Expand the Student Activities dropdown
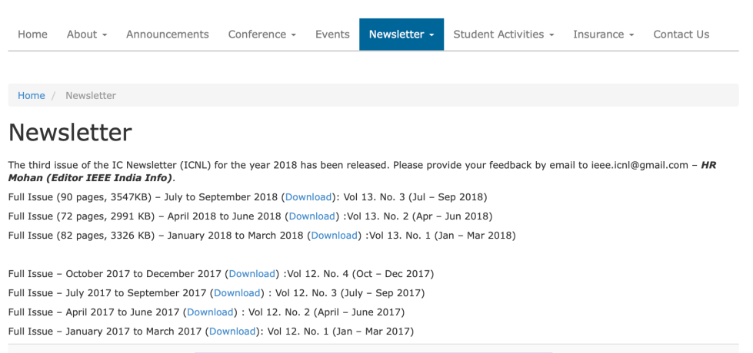 (x=503, y=35)
